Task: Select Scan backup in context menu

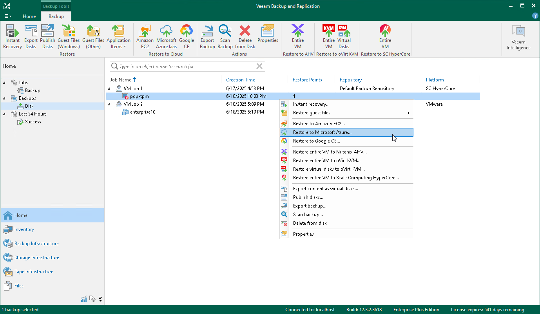Action: (x=346, y=215)
